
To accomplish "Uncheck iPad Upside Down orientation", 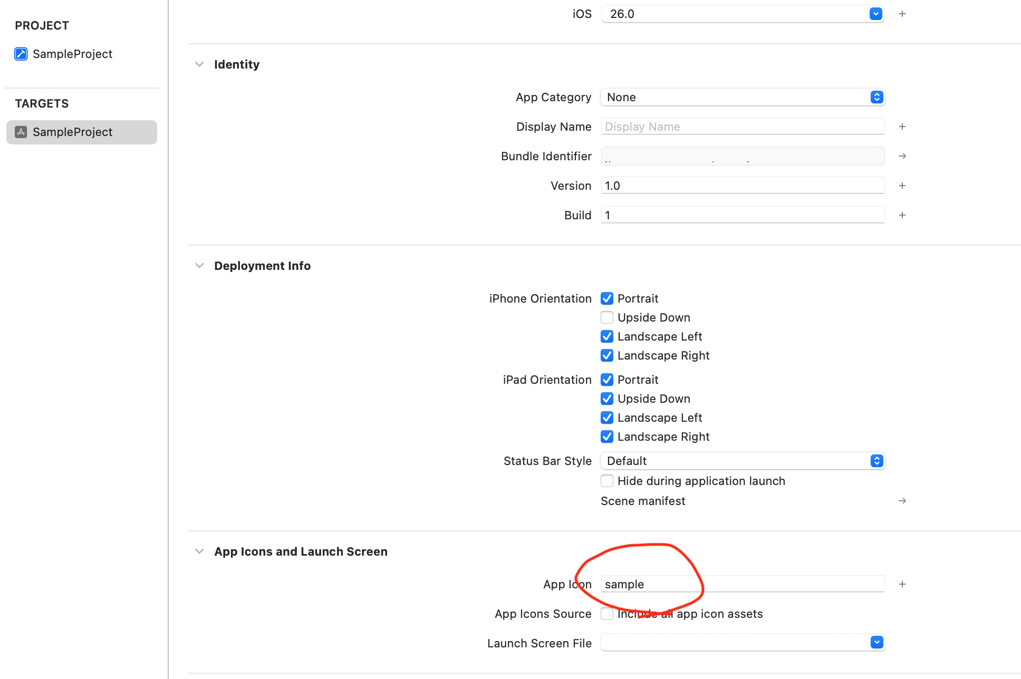I will pyautogui.click(x=607, y=399).
